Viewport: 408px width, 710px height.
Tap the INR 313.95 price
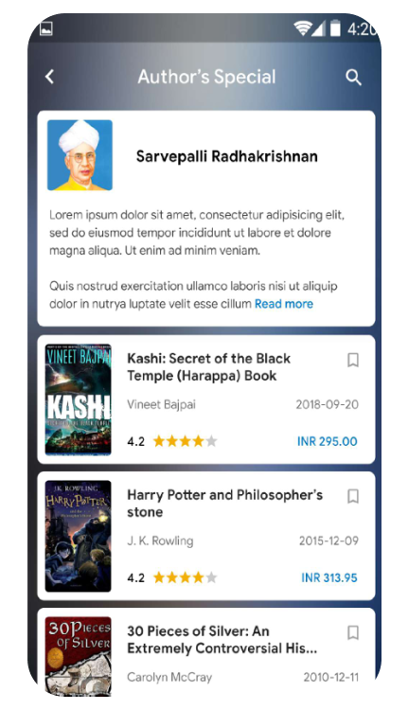329,577
